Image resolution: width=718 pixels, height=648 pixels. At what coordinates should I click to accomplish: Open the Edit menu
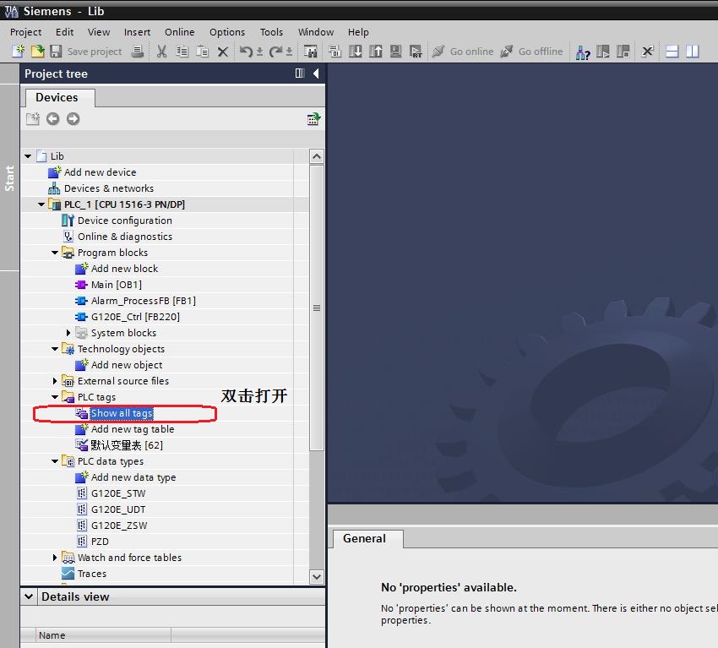coord(64,32)
